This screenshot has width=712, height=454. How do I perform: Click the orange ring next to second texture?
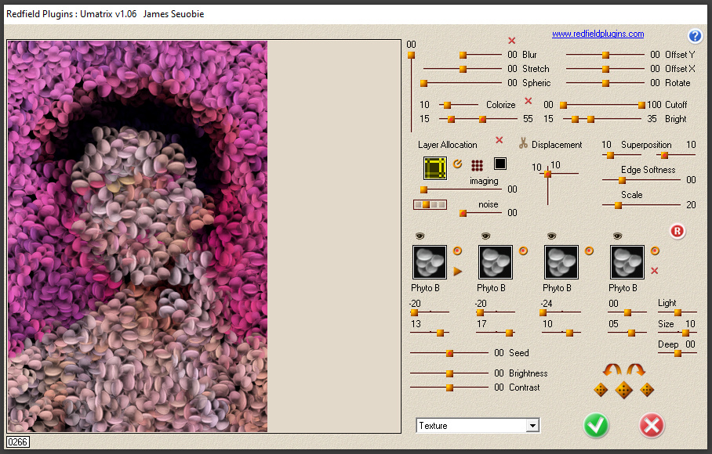(523, 250)
